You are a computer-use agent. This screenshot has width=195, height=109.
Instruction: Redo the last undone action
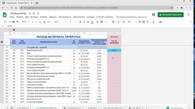[x=9, y=22]
